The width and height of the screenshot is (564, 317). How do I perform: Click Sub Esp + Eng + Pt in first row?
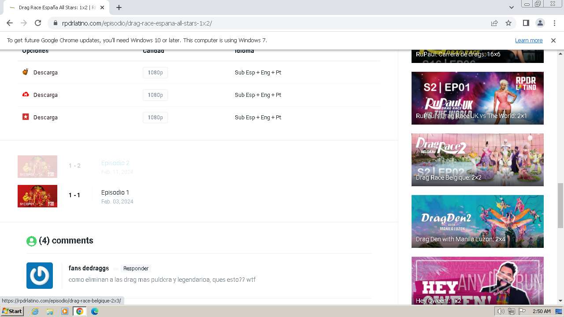[x=258, y=73]
